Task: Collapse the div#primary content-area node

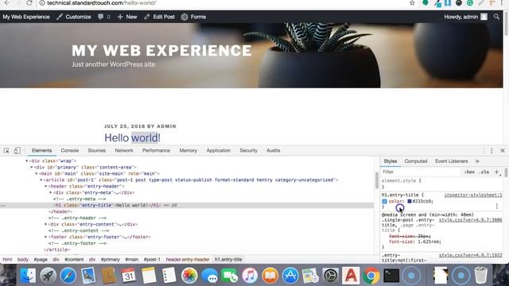Action: click(x=32, y=168)
